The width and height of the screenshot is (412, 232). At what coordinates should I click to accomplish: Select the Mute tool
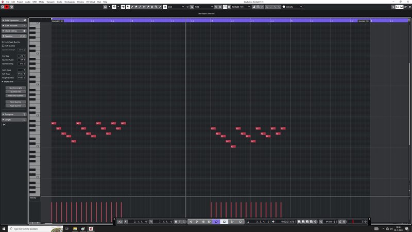point(152,7)
